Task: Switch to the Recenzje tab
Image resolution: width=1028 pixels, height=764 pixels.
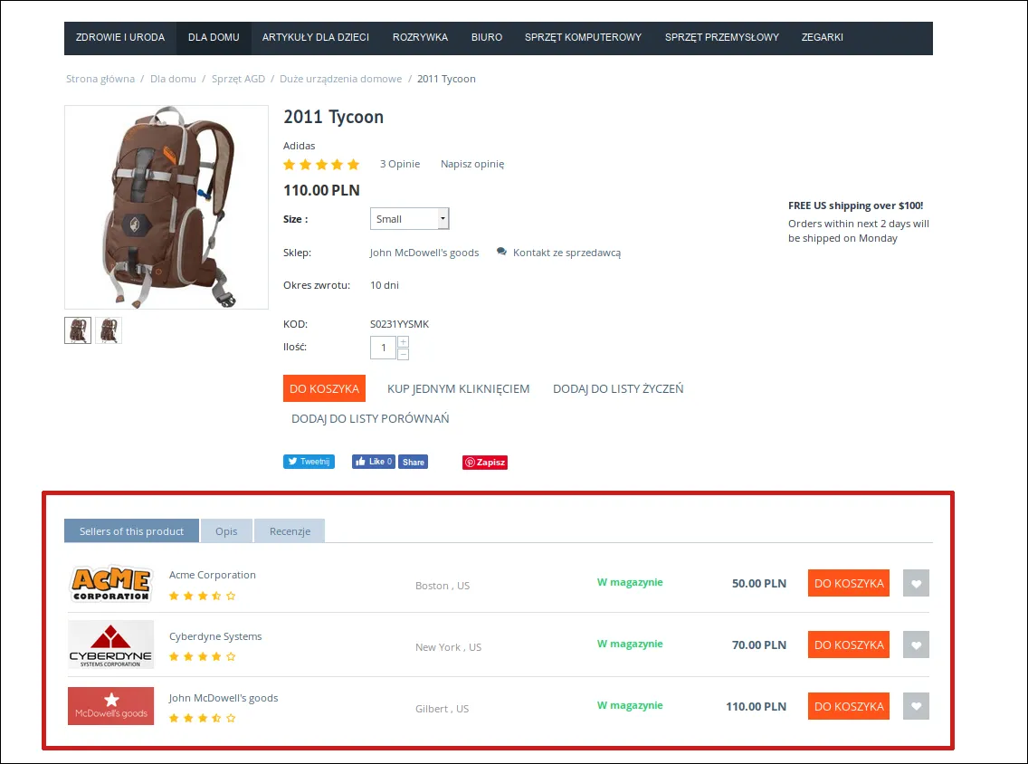Action: tap(290, 531)
